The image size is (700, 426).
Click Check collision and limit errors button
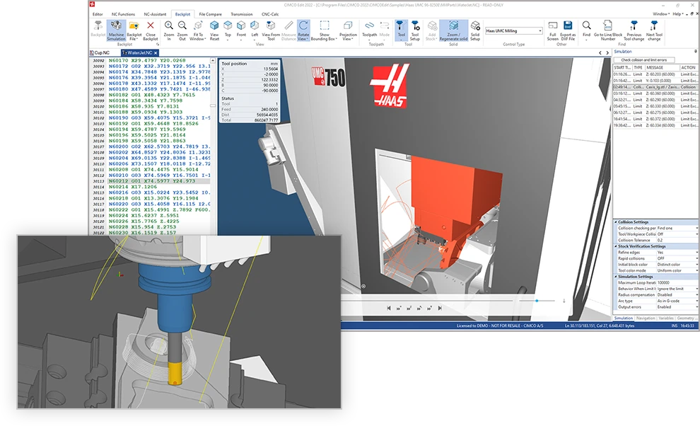pyautogui.click(x=643, y=59)
